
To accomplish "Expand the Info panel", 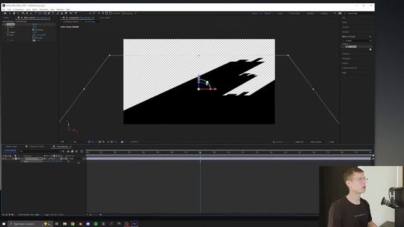I will point(343,18).
